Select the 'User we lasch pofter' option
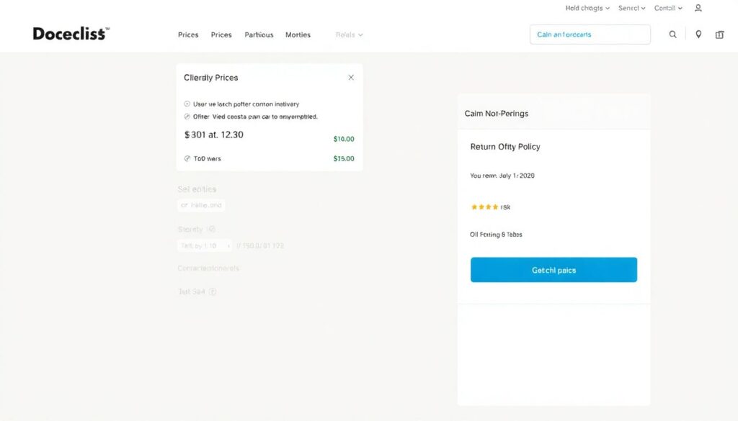Viewport: 738px width, 421px height. [x=187, y=104]
